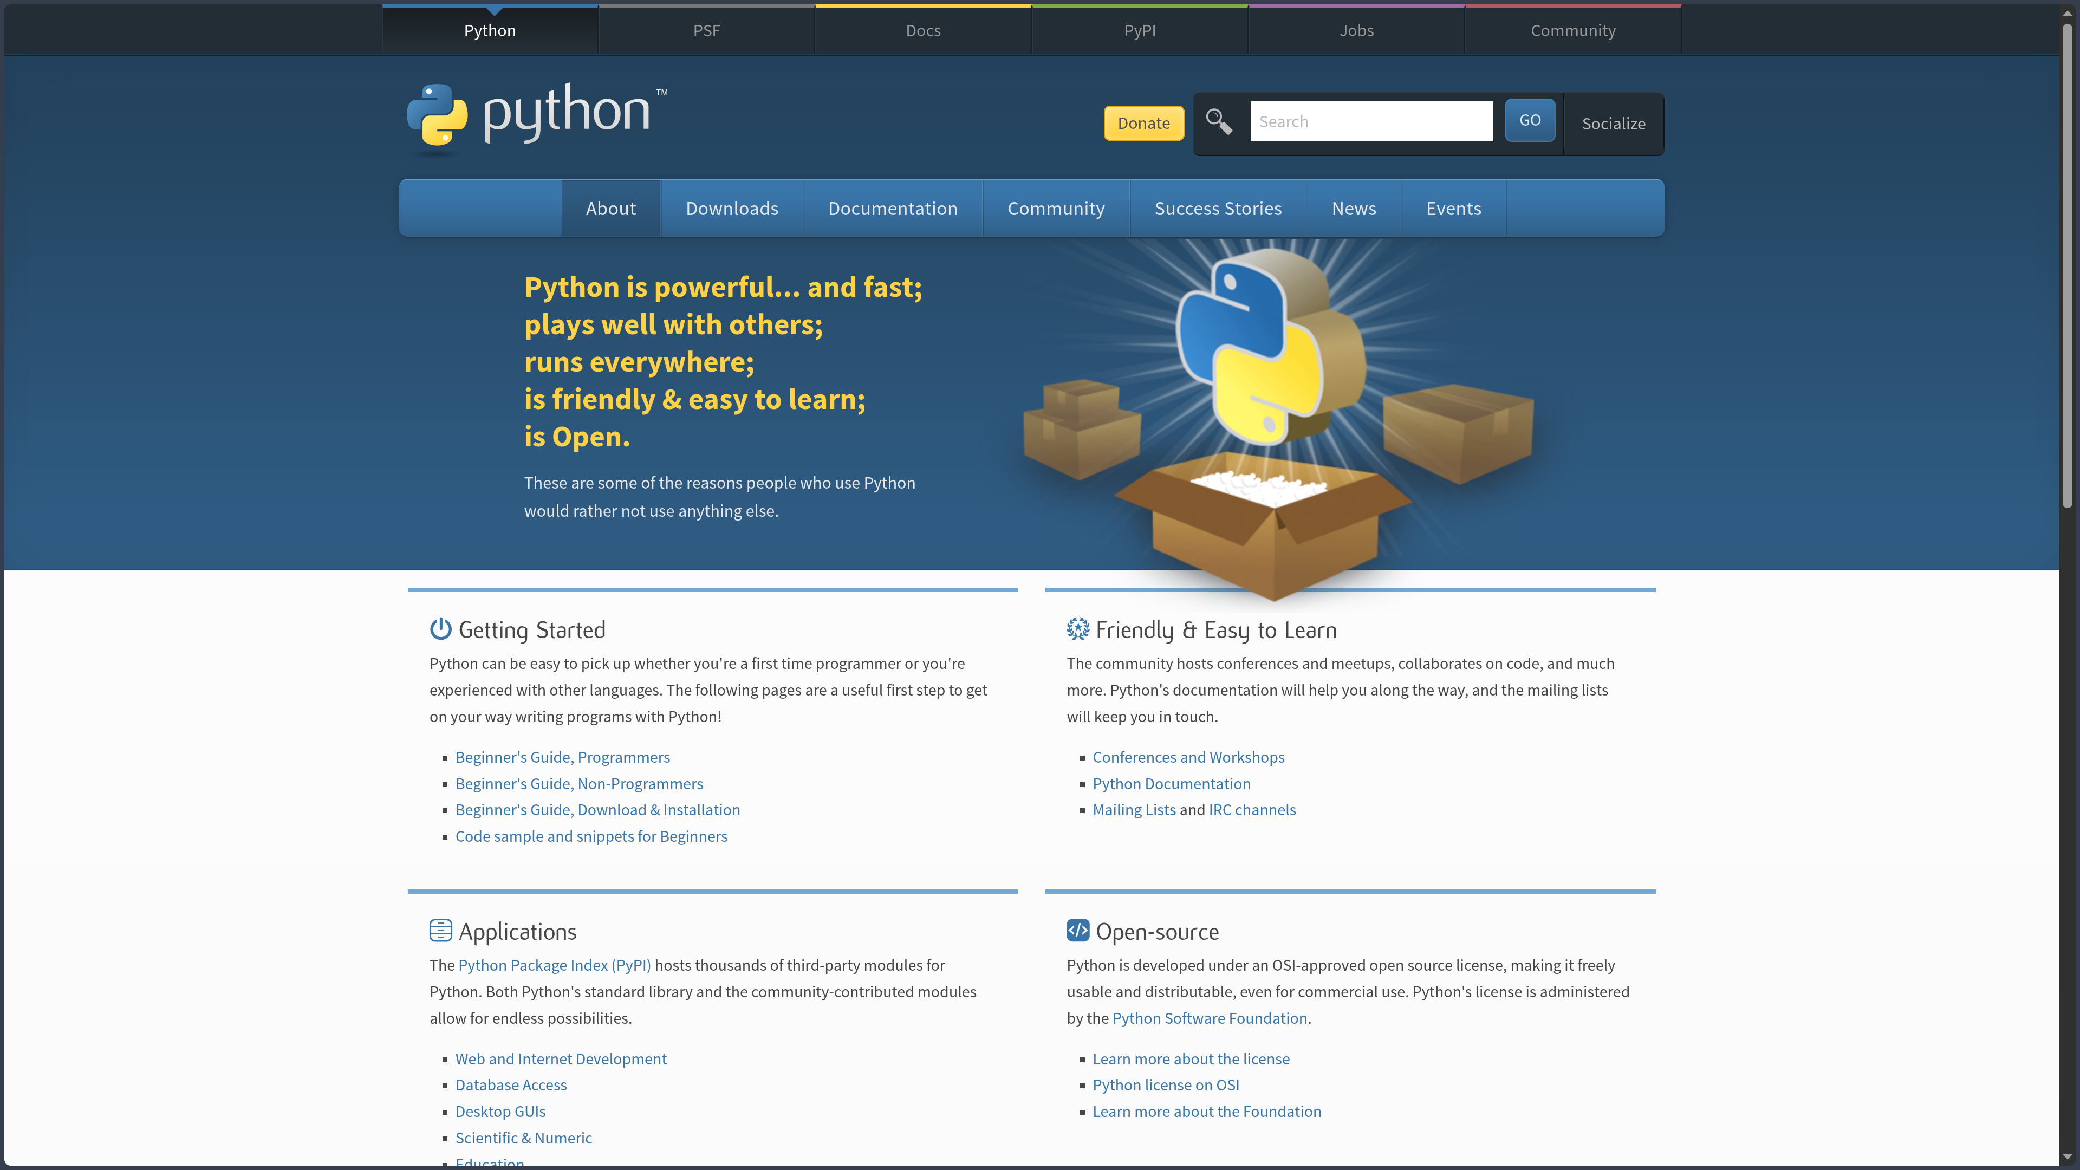
Task: Switch to the PyPI top tab
Action: click(1139, 31)
